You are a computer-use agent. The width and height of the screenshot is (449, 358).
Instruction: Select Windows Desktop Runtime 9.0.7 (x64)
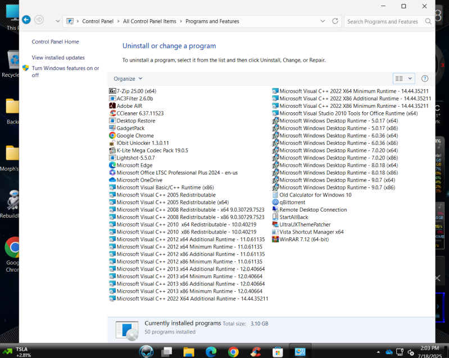[334, 180]
